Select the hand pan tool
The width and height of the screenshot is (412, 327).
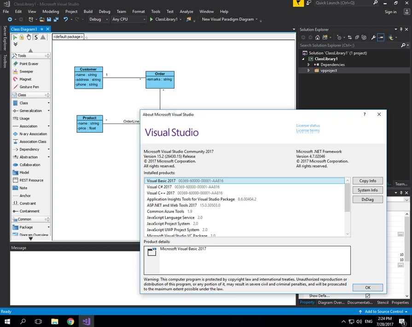(29, 37)
